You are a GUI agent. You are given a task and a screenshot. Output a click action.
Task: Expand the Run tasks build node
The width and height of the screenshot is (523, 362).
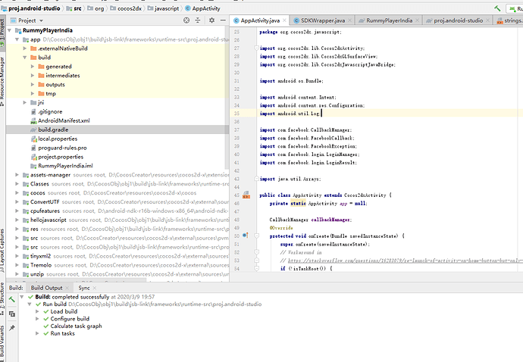(36, 333)
